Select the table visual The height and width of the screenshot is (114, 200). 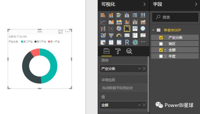click(111, 42)
